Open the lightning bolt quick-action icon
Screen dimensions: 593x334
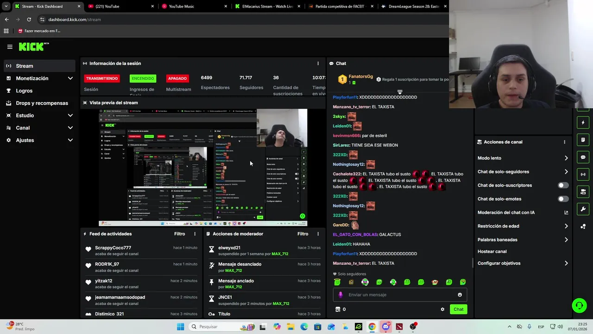583,123
